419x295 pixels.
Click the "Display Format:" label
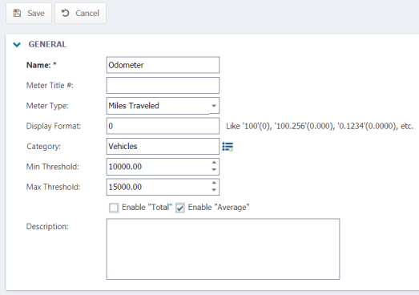click(54, 126)
